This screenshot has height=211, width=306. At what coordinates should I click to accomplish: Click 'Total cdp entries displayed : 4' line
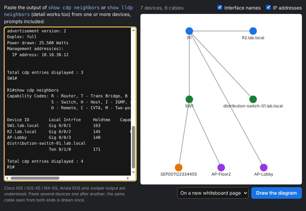(45, 161)
